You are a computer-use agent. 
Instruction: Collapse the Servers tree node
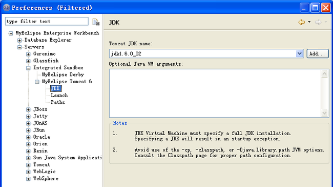[19, 47]
